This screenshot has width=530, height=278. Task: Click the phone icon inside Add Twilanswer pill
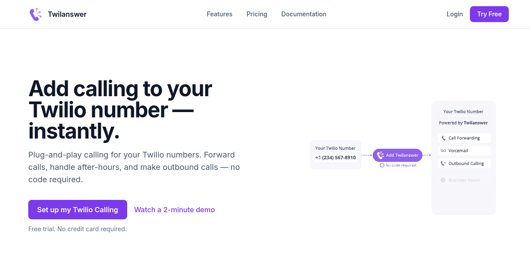(x=380, y=155)
